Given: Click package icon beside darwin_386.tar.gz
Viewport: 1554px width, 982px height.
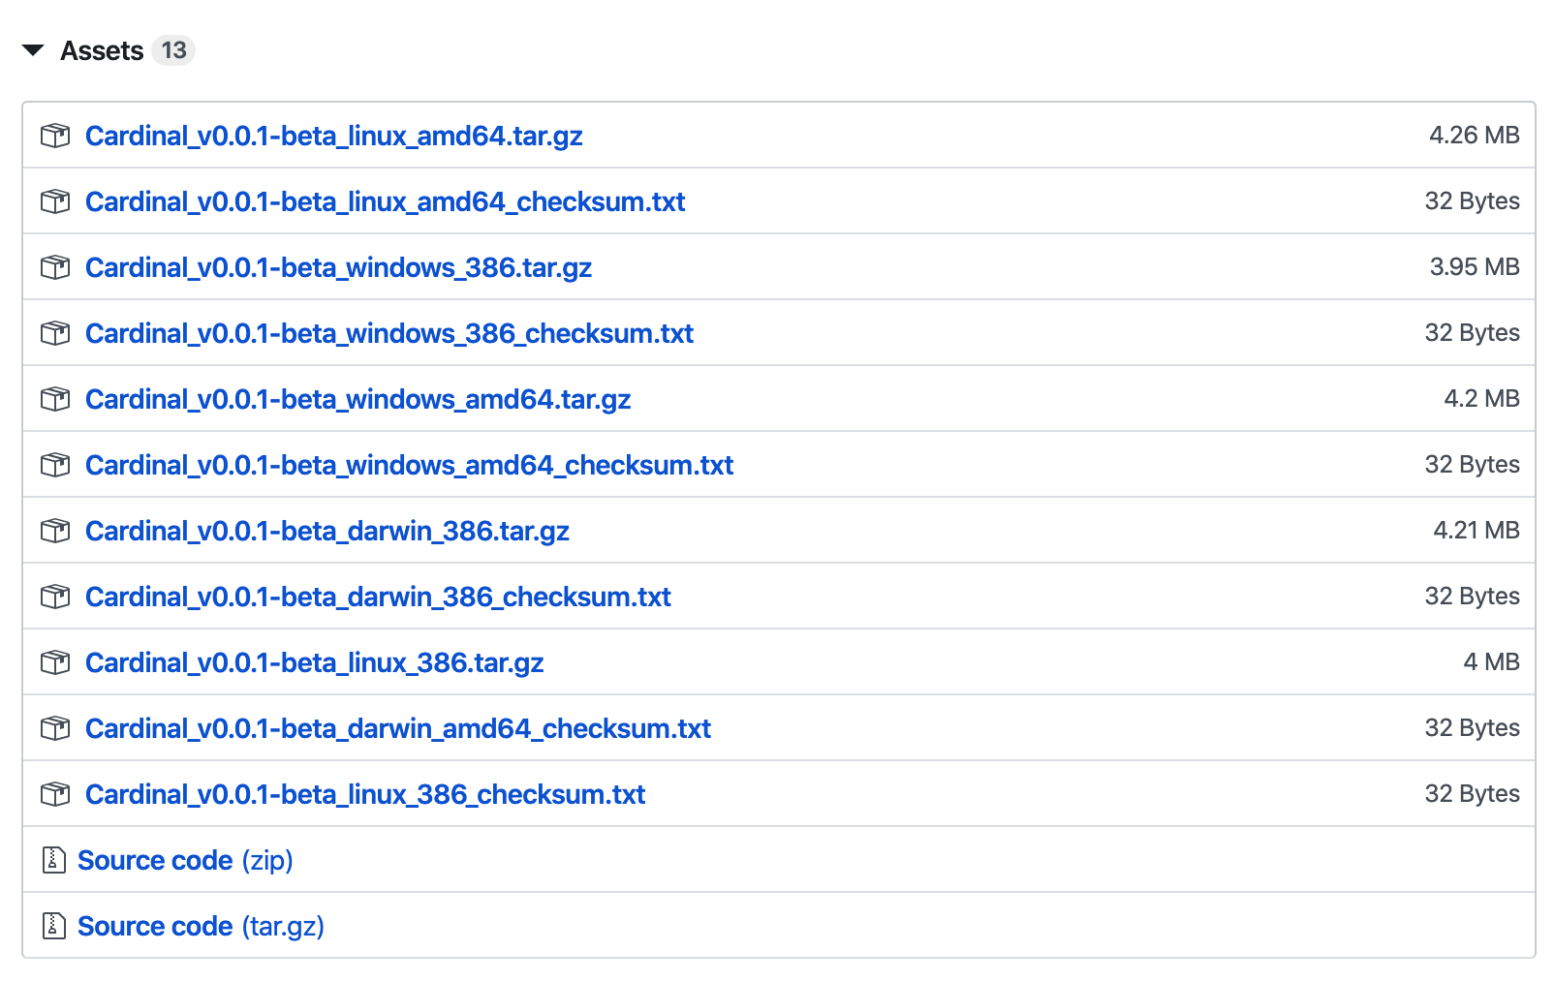Looking at the screenshot, I should click(55, 531).
